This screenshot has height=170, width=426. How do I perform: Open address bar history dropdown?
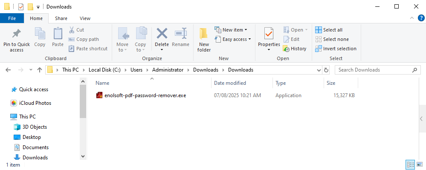(319, 70)
